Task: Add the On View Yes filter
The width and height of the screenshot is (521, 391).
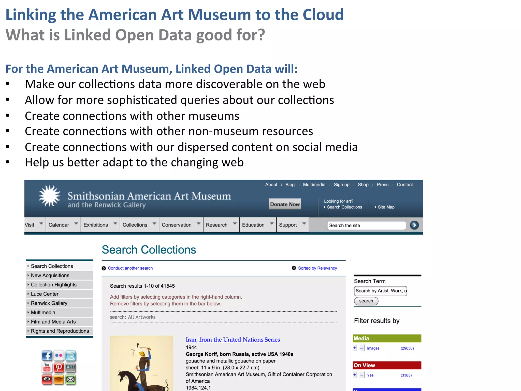Action: (x=355, y=375)
